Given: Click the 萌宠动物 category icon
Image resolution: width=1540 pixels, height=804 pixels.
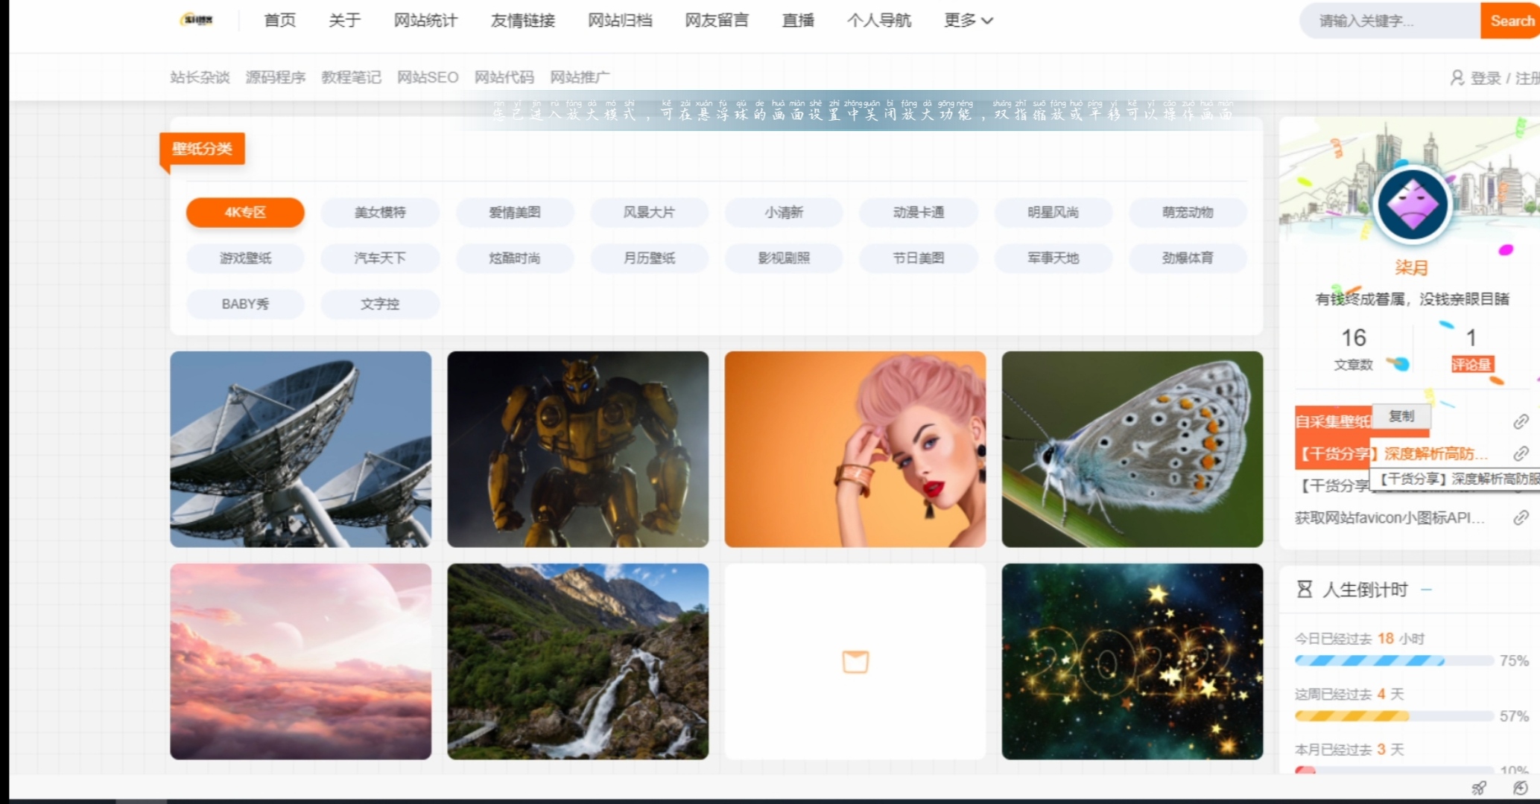Looking at the screenshot, I should (x=1185, y=211).
